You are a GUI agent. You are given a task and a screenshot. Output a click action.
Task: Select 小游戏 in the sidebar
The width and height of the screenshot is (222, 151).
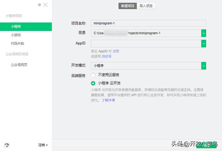16,35
